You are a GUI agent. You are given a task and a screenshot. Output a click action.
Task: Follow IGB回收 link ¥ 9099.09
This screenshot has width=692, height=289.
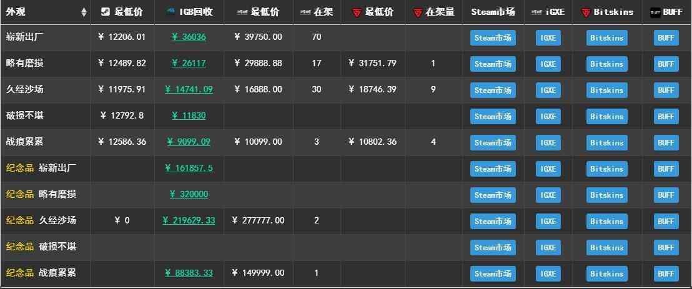pos(189,142)
